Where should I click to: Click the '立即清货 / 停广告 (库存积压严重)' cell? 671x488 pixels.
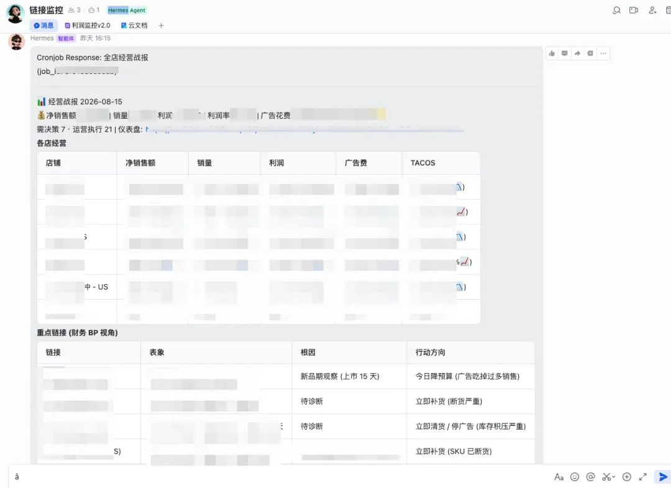click(471, 426)
